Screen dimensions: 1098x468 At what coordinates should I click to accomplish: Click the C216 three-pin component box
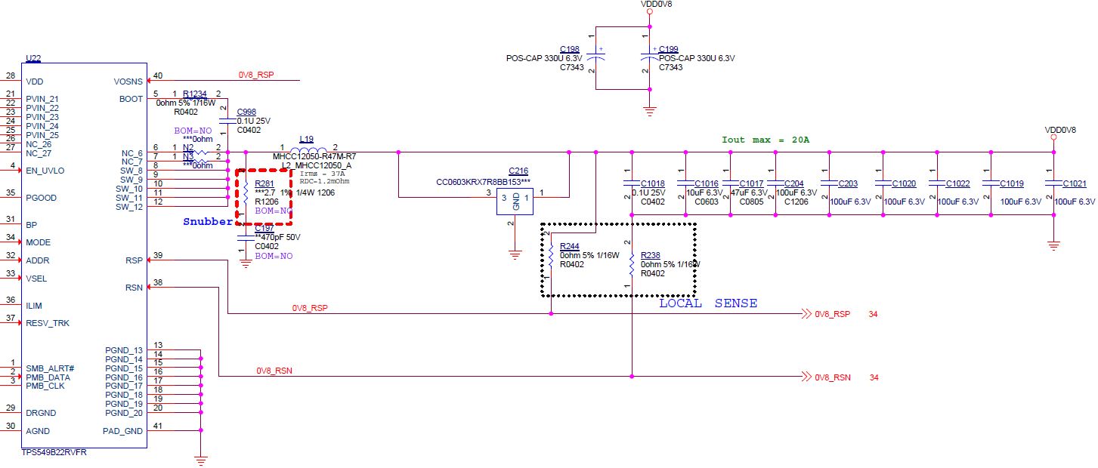point(515,200)
